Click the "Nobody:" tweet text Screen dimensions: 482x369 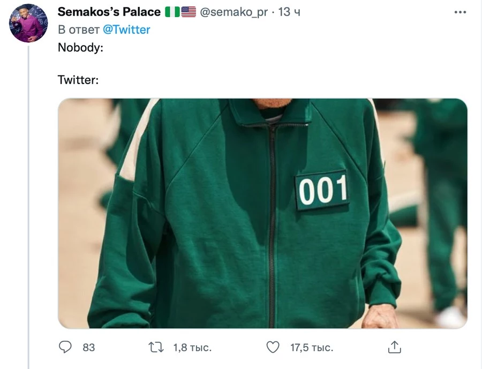(x=80, y=47)
